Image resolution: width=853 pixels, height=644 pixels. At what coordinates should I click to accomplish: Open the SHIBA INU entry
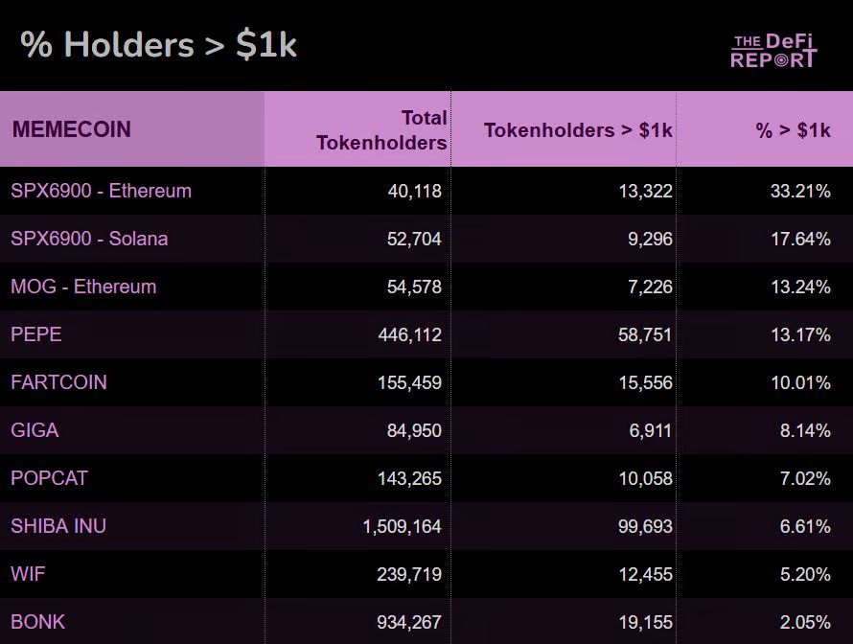coord(58,526)
